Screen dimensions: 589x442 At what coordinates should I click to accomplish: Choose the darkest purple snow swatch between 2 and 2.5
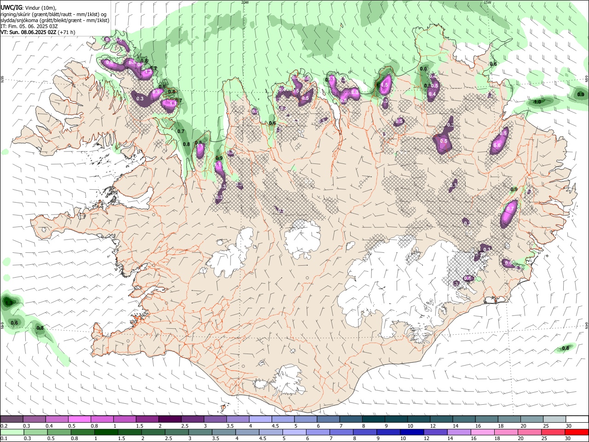click(x=170, y=419)
